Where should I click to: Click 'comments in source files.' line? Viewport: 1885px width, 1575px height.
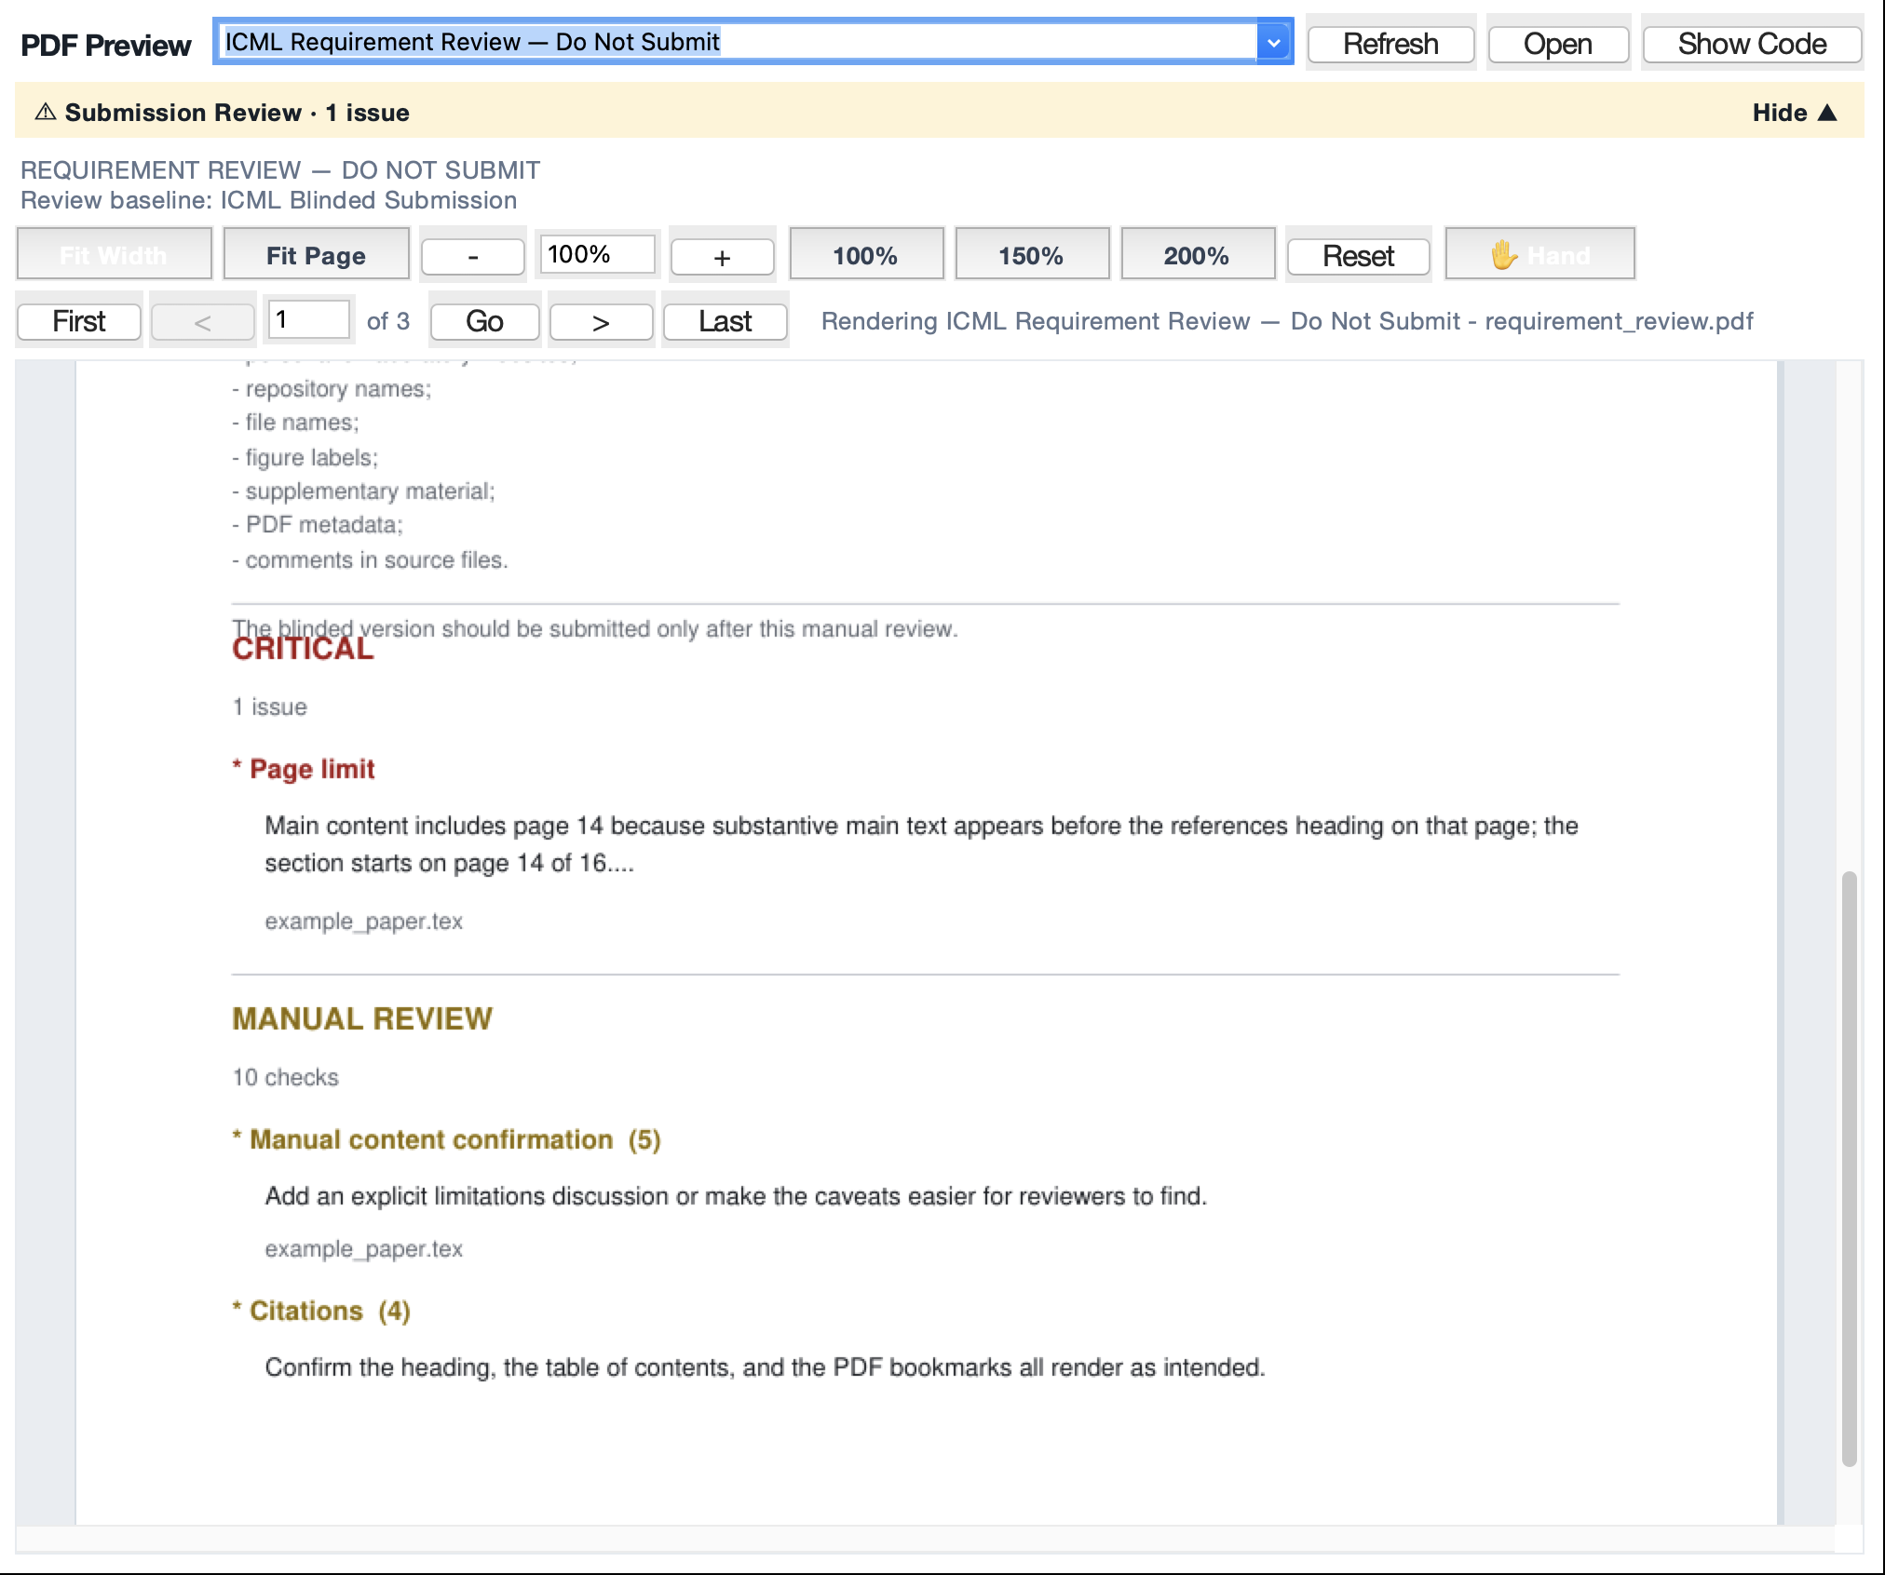tap(370, 560)
